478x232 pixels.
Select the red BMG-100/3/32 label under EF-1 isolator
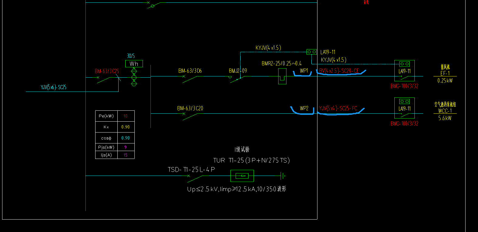(404, 86)
